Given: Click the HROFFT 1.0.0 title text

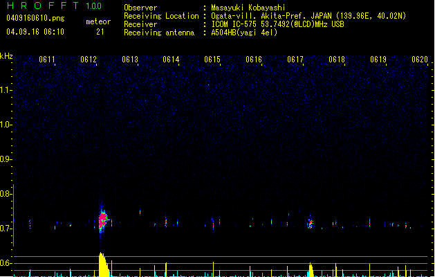Looking at the screenshot, I should click(x=55, y=6).
